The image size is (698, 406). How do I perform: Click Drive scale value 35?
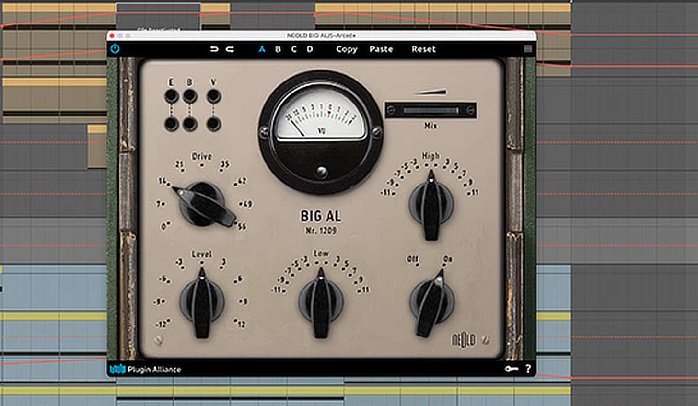click(x=224, y=164)
